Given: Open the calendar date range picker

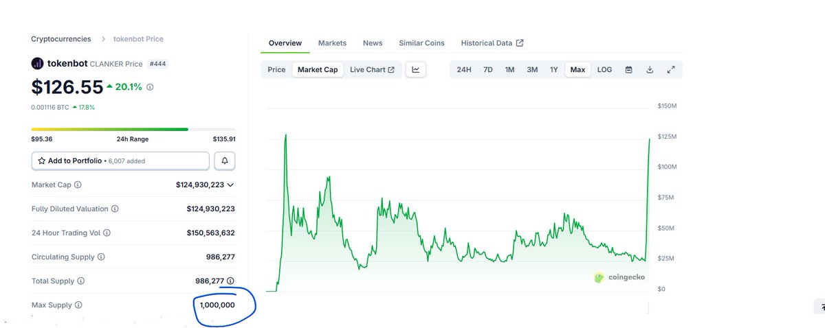Looking at the screenshot, I should 628,70.
